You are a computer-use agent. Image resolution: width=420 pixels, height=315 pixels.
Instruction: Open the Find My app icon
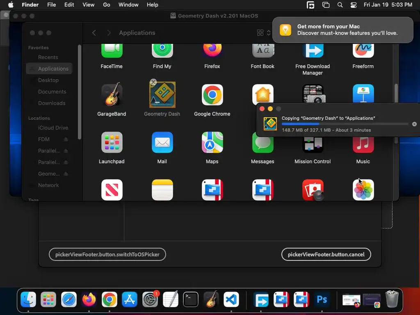pos(162,51)
